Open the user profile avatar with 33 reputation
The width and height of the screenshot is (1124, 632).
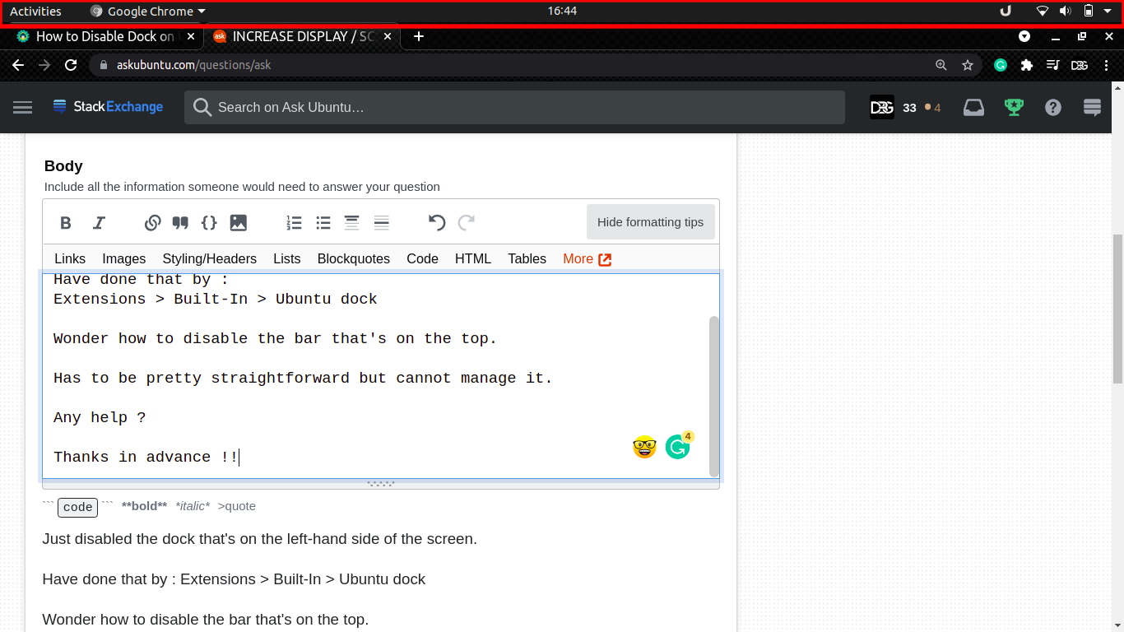882,107
